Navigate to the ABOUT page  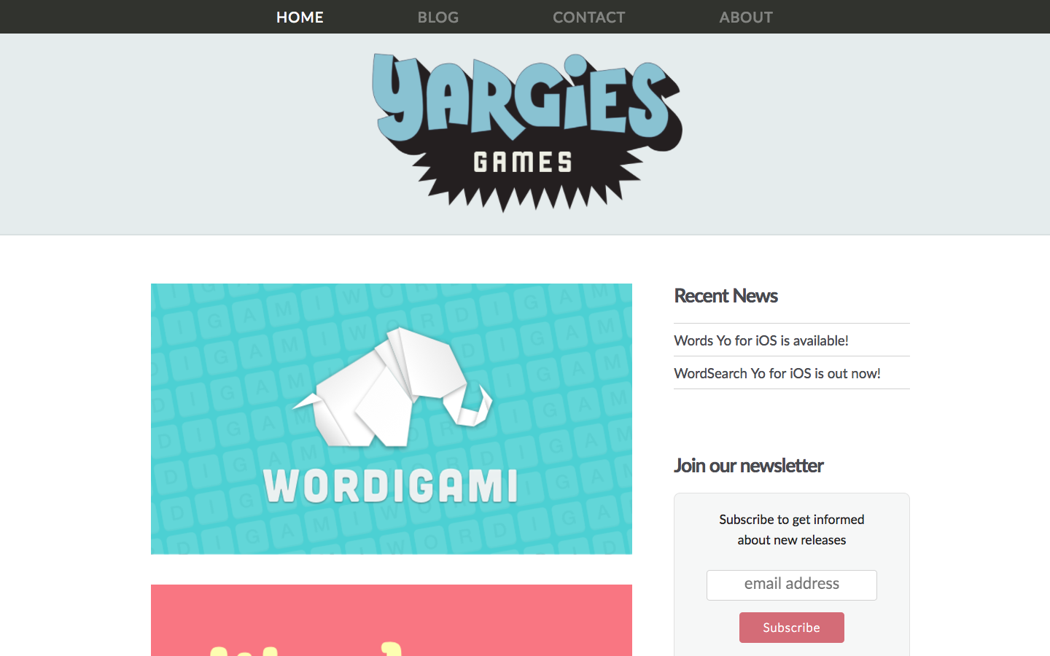745,17
